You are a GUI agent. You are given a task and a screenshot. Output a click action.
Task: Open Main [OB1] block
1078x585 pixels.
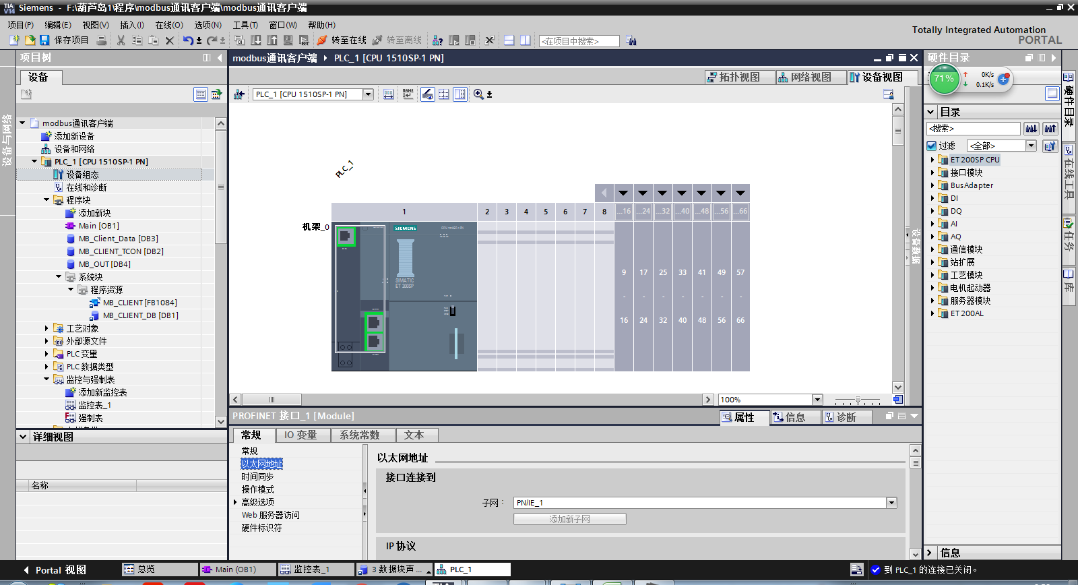point(98,226)
